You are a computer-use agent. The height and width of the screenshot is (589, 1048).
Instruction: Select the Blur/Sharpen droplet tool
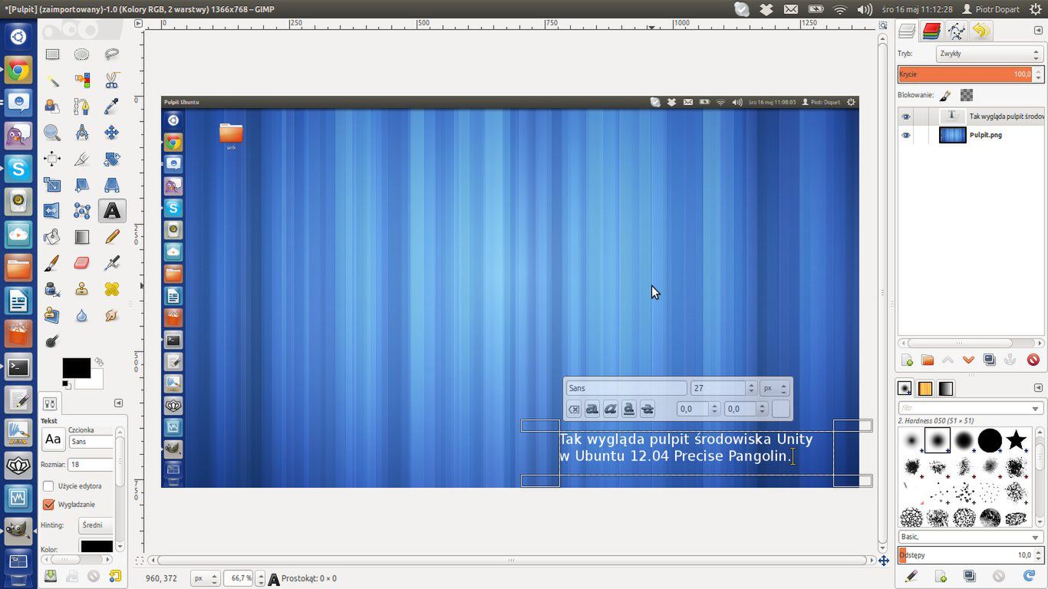click(82, 315)
